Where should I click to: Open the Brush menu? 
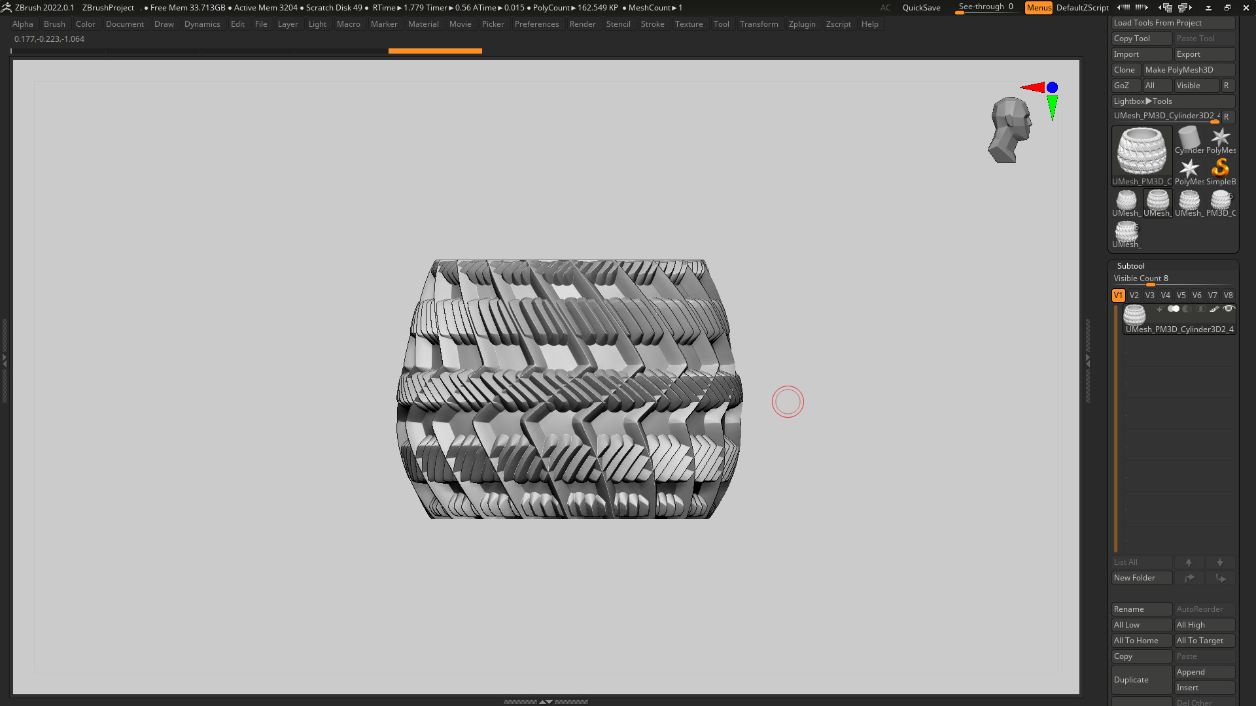tap(54, 24)
